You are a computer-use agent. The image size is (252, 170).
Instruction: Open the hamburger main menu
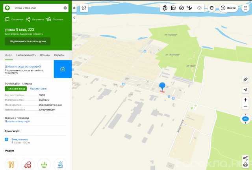[245, 8]
